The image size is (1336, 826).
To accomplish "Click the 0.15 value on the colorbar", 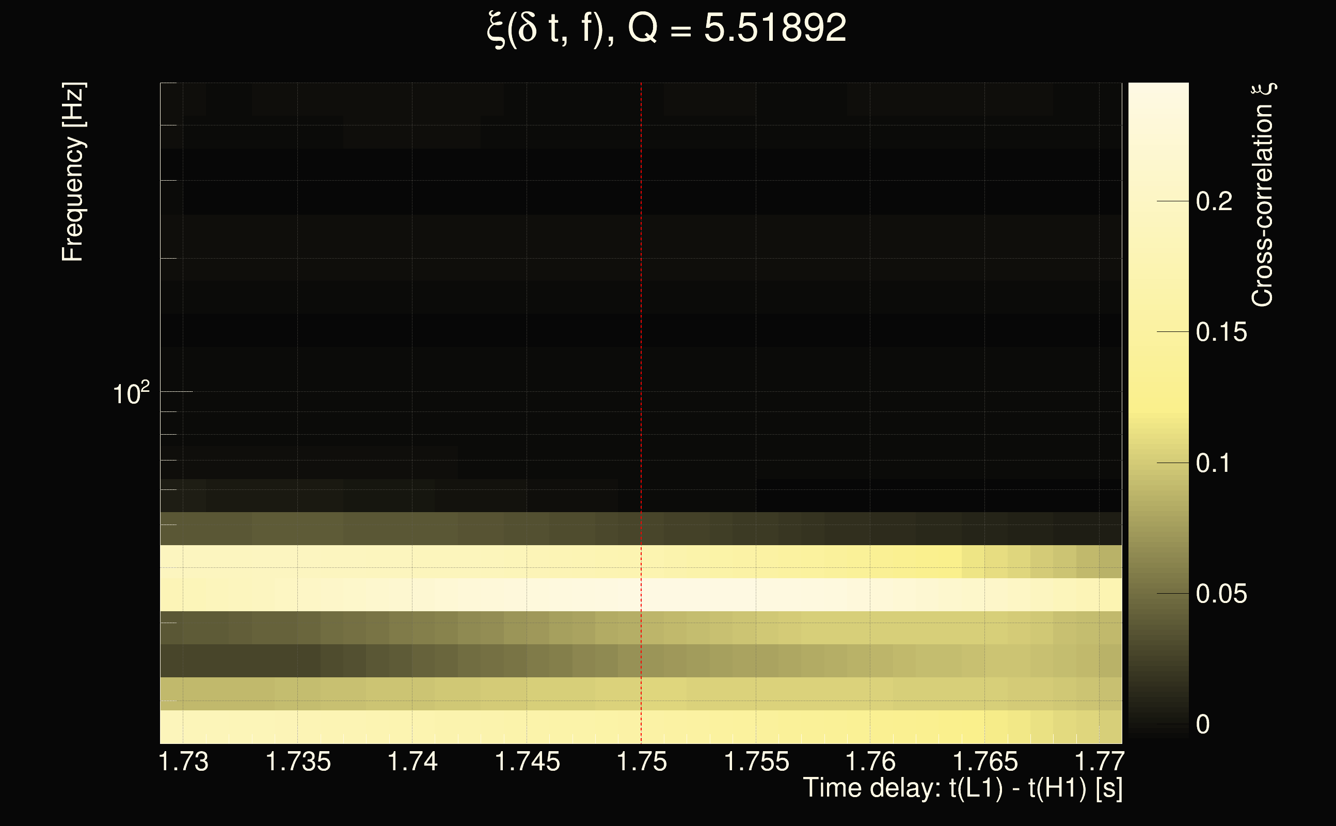I will coord(1221,332).
